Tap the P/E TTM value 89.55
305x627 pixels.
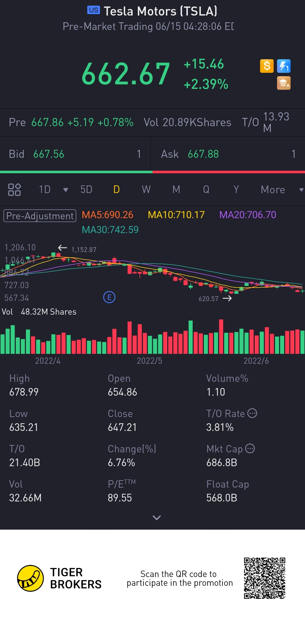click(x=120, y=498)
